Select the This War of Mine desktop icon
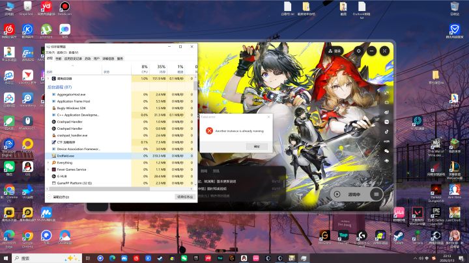The image size is (469, 263). pyautogui.click(x=436, y=148)
